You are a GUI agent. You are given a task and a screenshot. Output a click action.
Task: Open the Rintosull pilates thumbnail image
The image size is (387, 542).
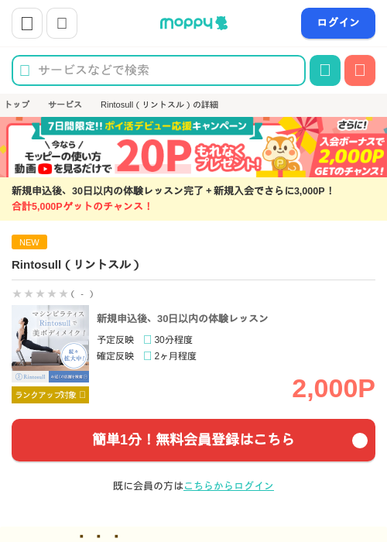point(50,344)
